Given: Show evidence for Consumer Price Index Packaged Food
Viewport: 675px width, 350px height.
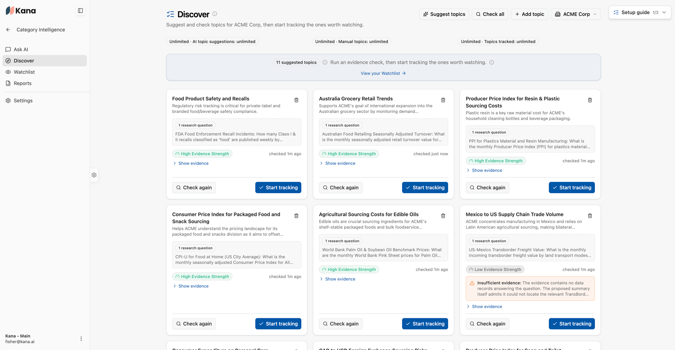Looking at the screenshot, I should [x=191, y=286].
